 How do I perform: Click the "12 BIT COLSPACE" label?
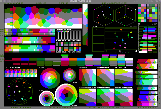pos(12,68)
